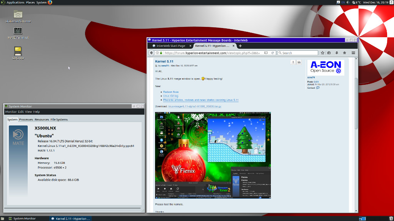Click the EN keyboard layout indicator

point(343,2)
